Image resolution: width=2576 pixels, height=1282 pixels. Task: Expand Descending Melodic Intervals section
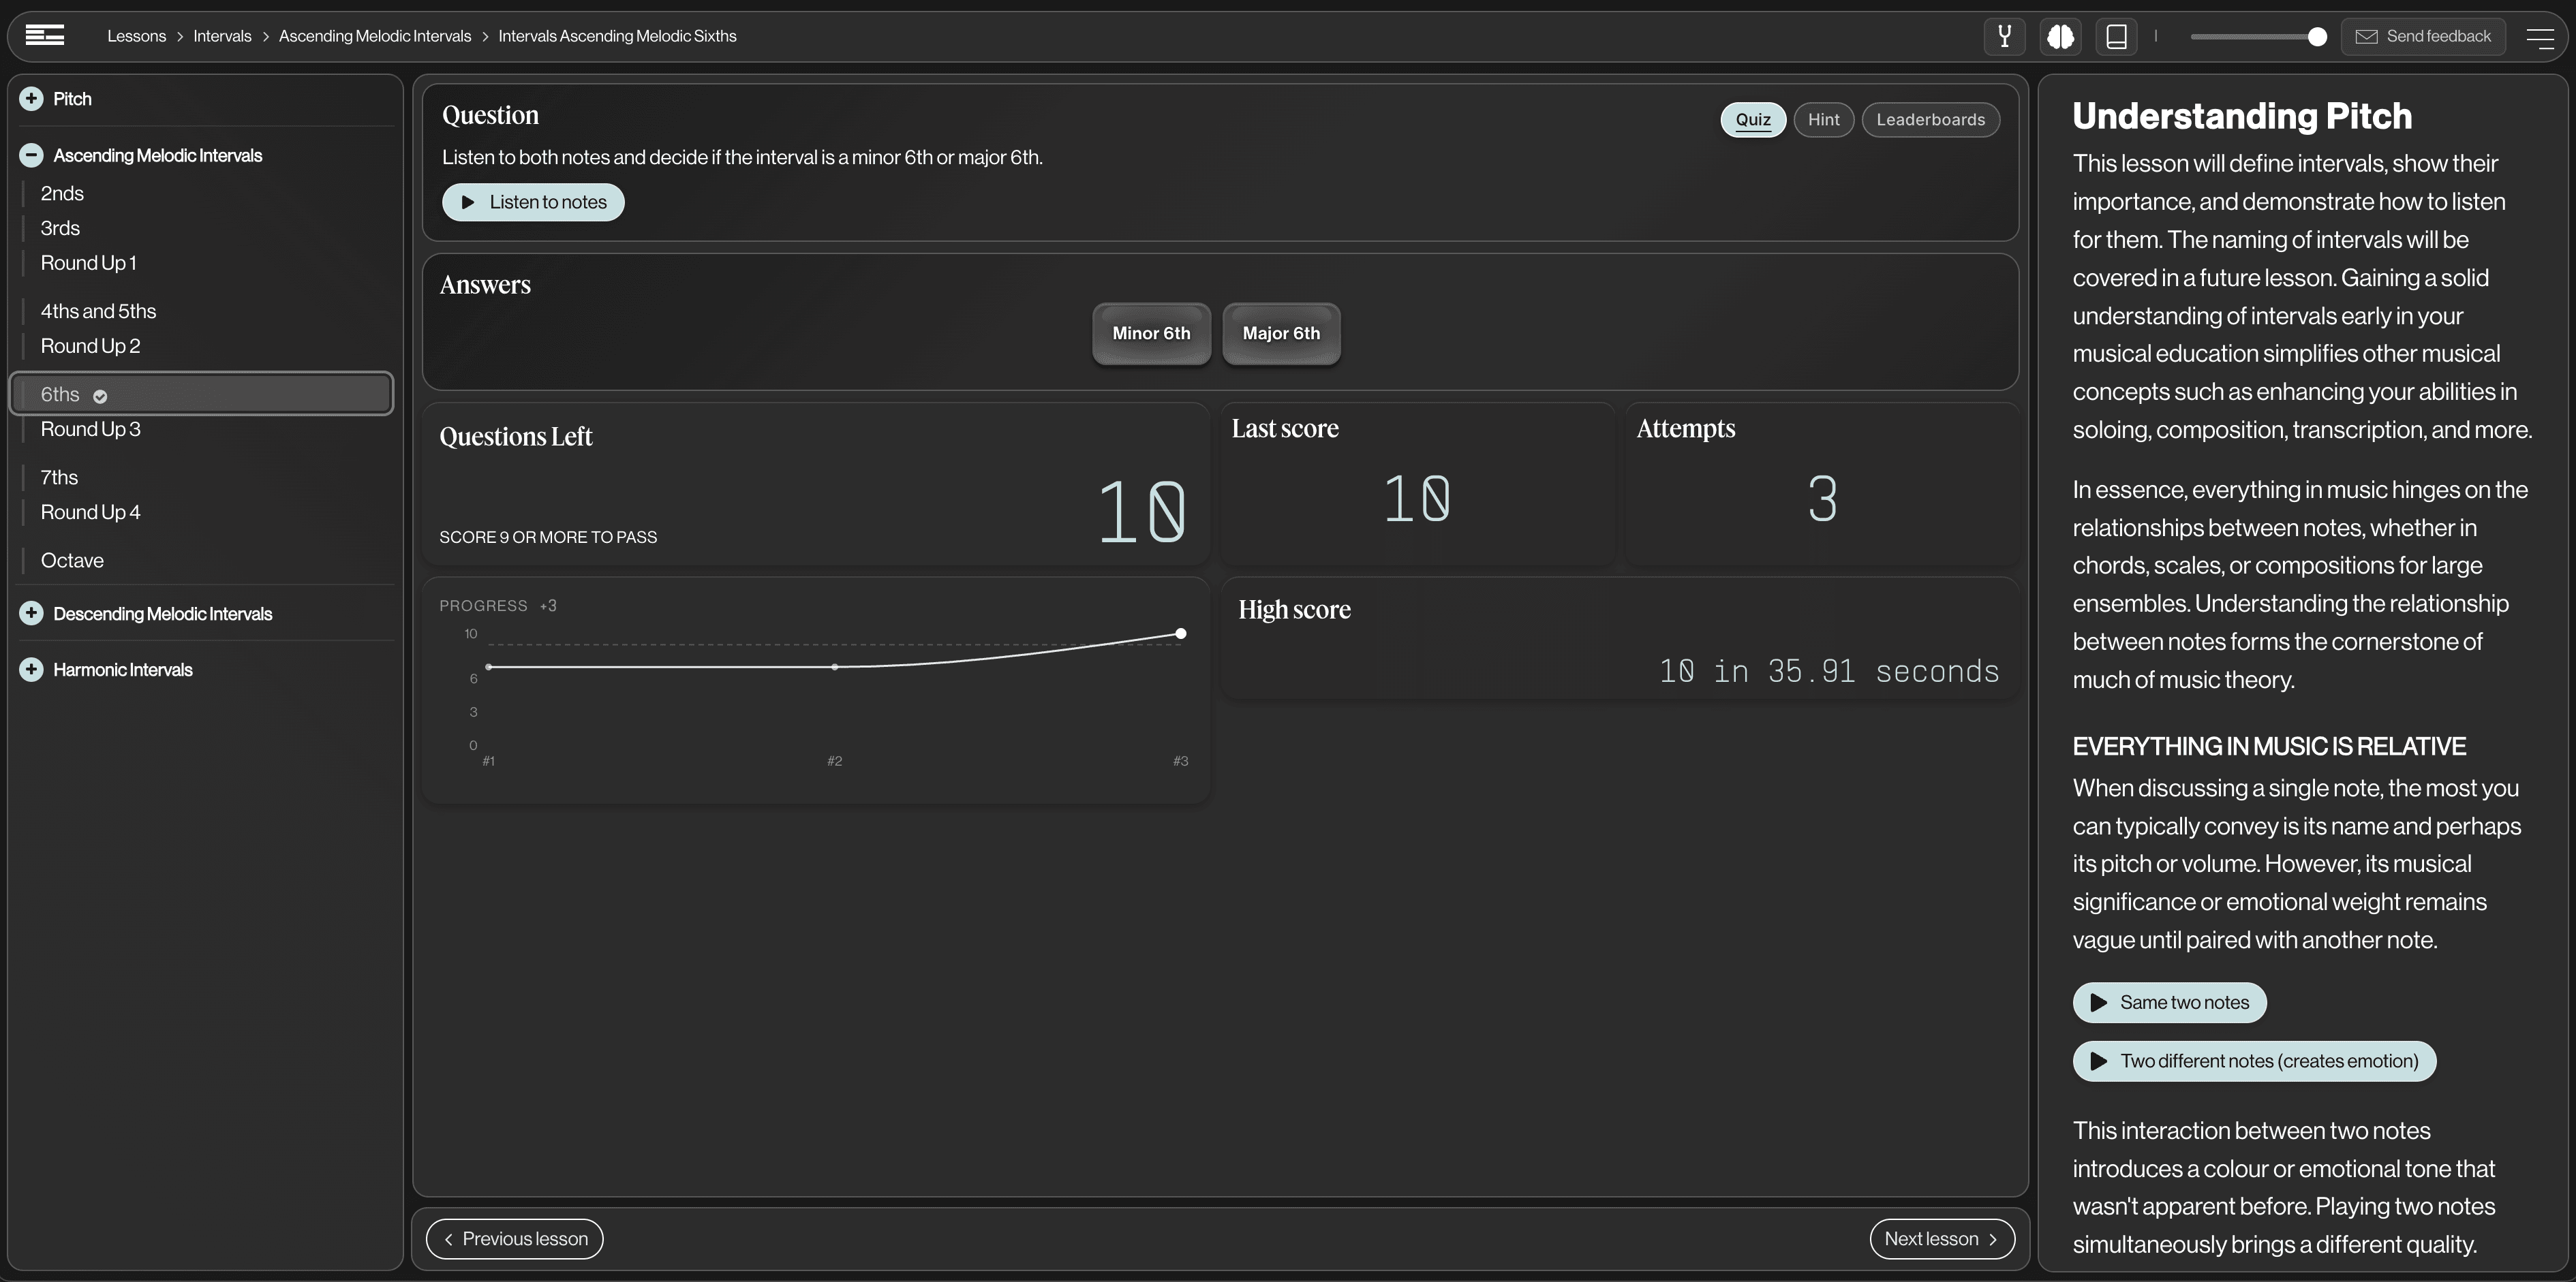click(31, 612)
